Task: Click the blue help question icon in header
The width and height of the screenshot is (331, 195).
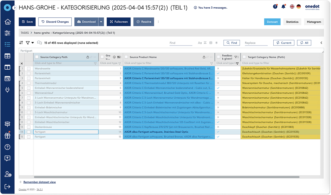Action: click(x=275, y=7)
